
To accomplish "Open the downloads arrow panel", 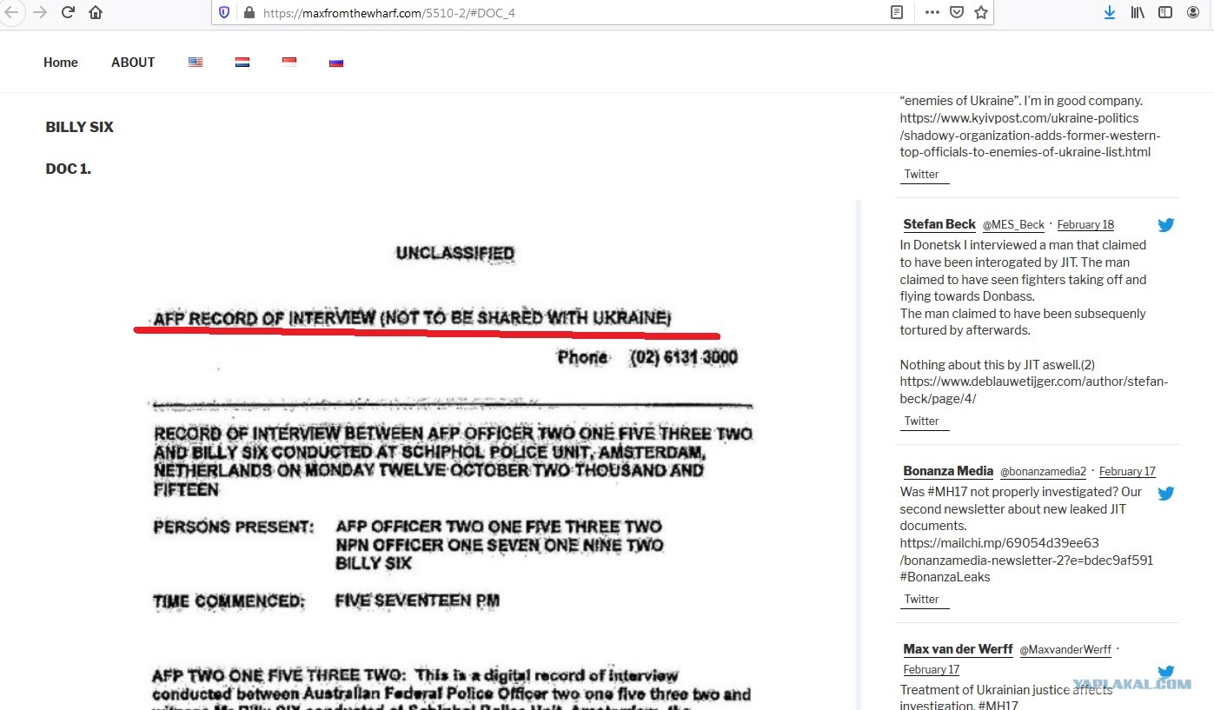I will point(1110,13).
